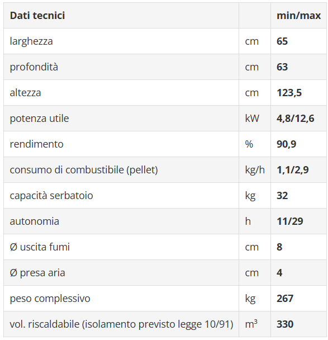
Task: Click the kg/h unit cell
Action: (255, 170)
